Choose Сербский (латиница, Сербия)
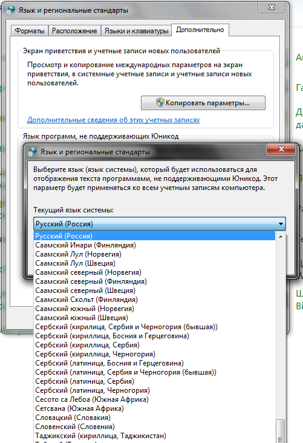The height and width of the screenshot is (443, 303). pos(154,381)
